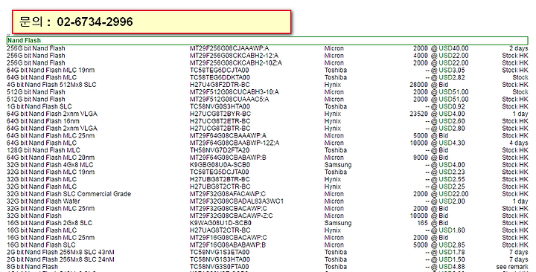Click part number MT29F16G08ABABAWP:B

pyautogui.click(x=228, y=245)
